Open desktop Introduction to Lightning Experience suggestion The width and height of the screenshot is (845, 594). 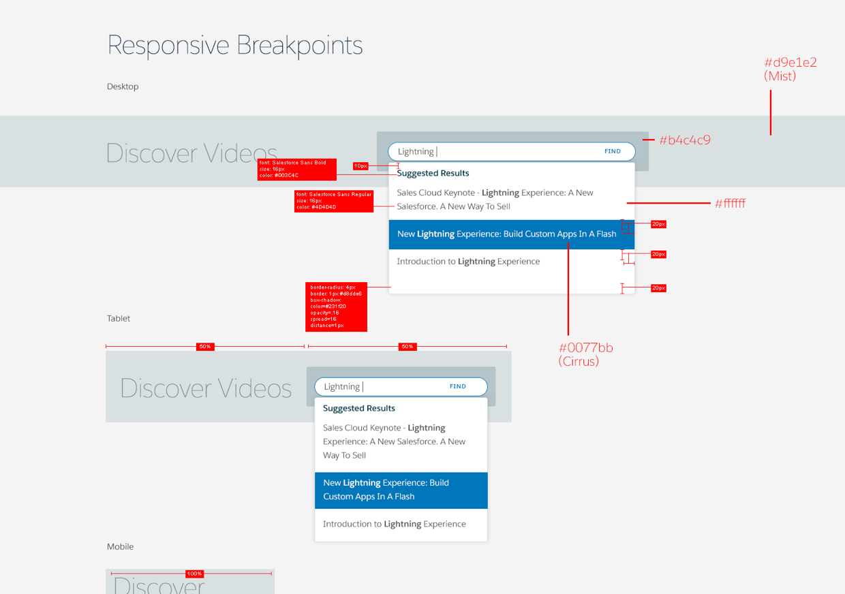pyautogui.click(x=468, y=262)
